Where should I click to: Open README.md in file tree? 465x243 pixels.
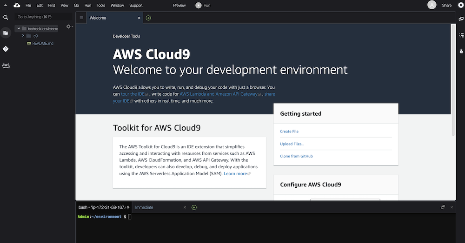[43, 43]
